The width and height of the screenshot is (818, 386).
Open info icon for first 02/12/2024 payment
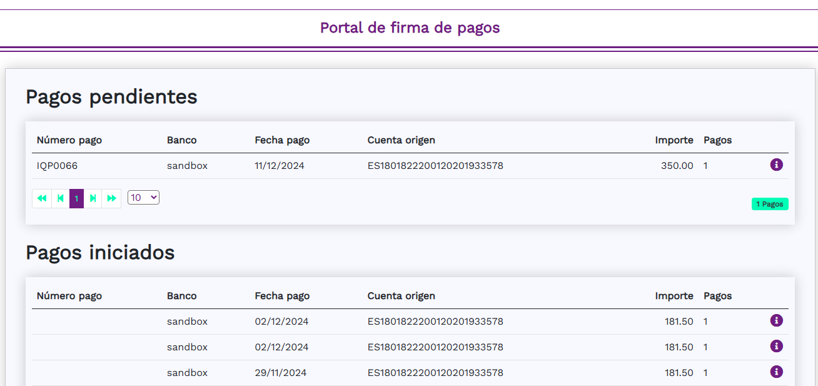point(776,321)
